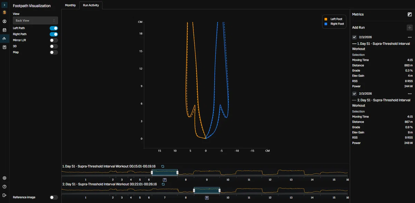The height and width of the screenshot is (203, 415).
Task: Enable the Mirror L/R toggle
Action: pyautogui.click(x=54, y=40)
